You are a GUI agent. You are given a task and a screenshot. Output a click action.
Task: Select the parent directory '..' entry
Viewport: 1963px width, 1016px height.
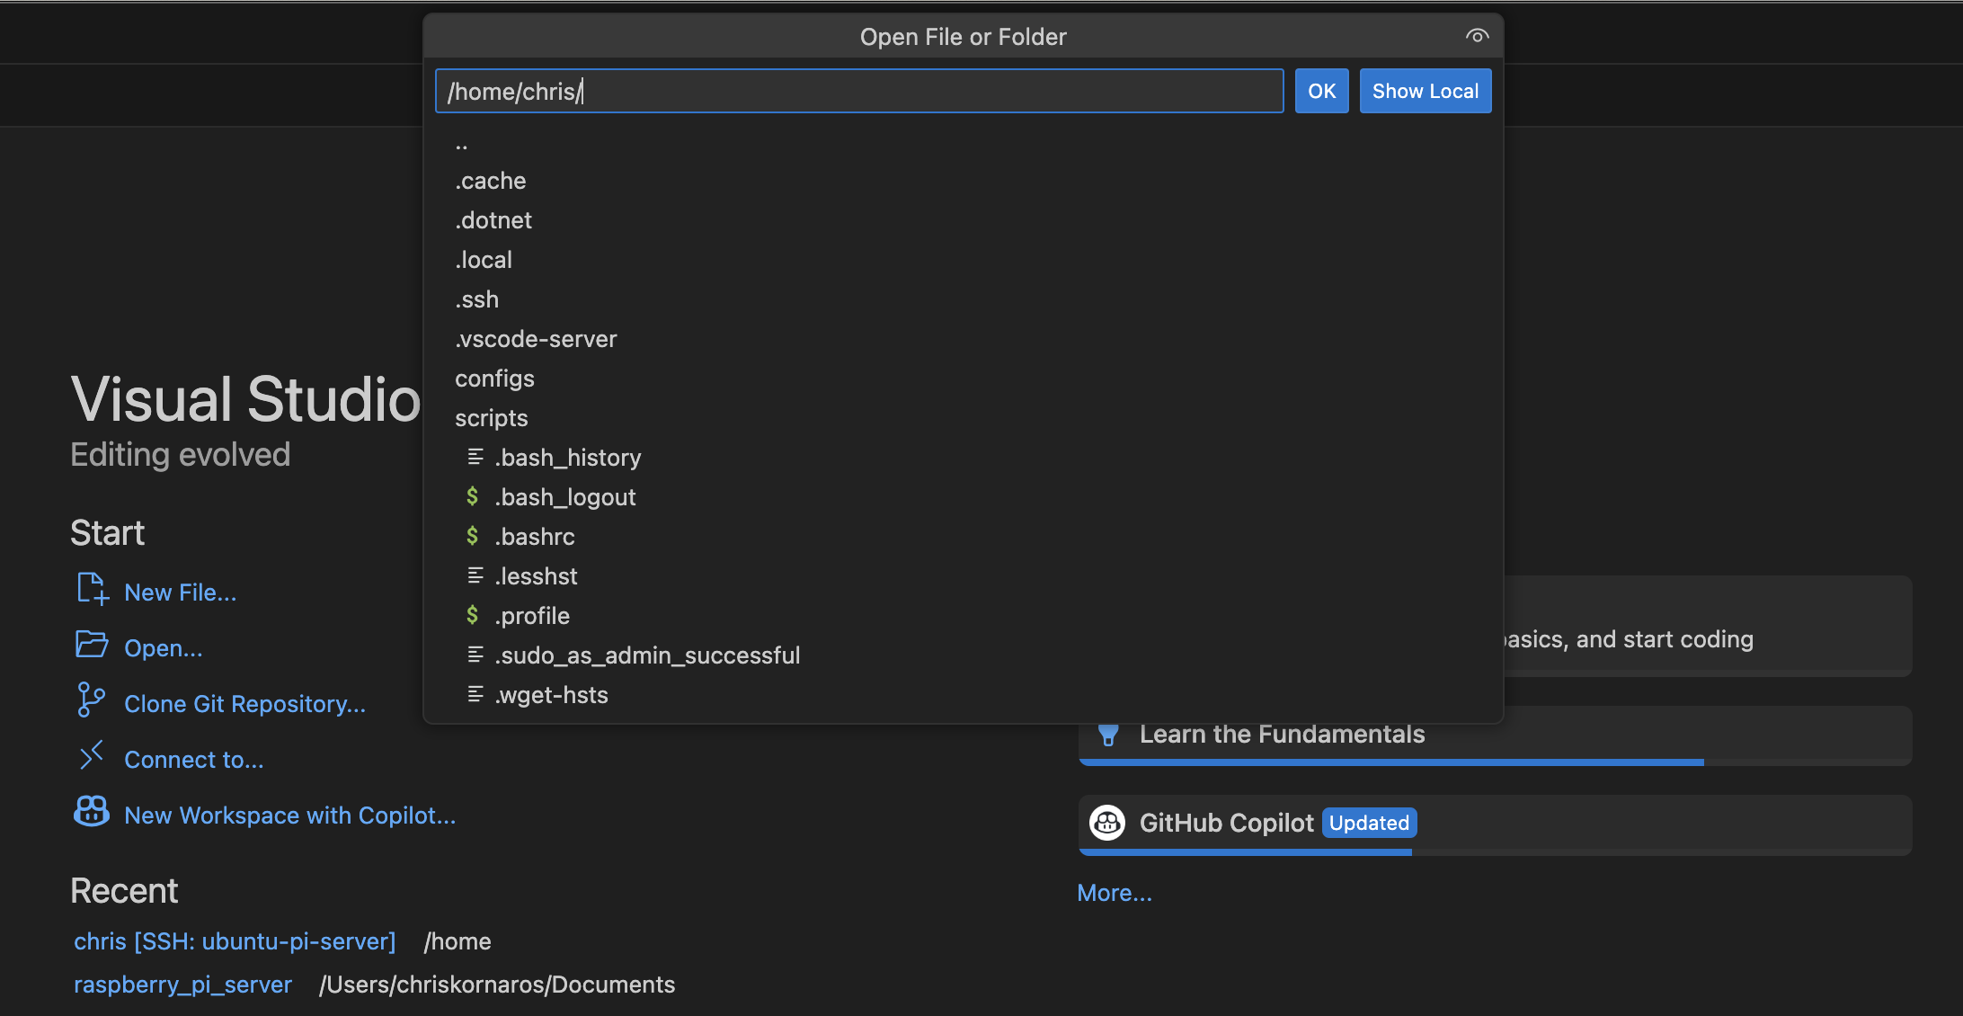[x=462, y=143]
